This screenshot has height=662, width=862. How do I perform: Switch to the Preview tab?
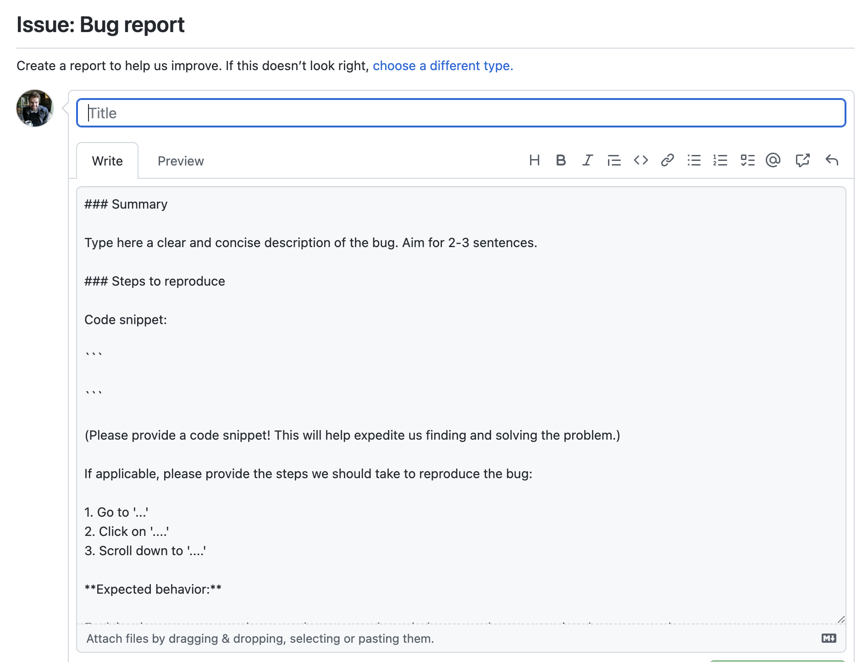pos(180,161)
